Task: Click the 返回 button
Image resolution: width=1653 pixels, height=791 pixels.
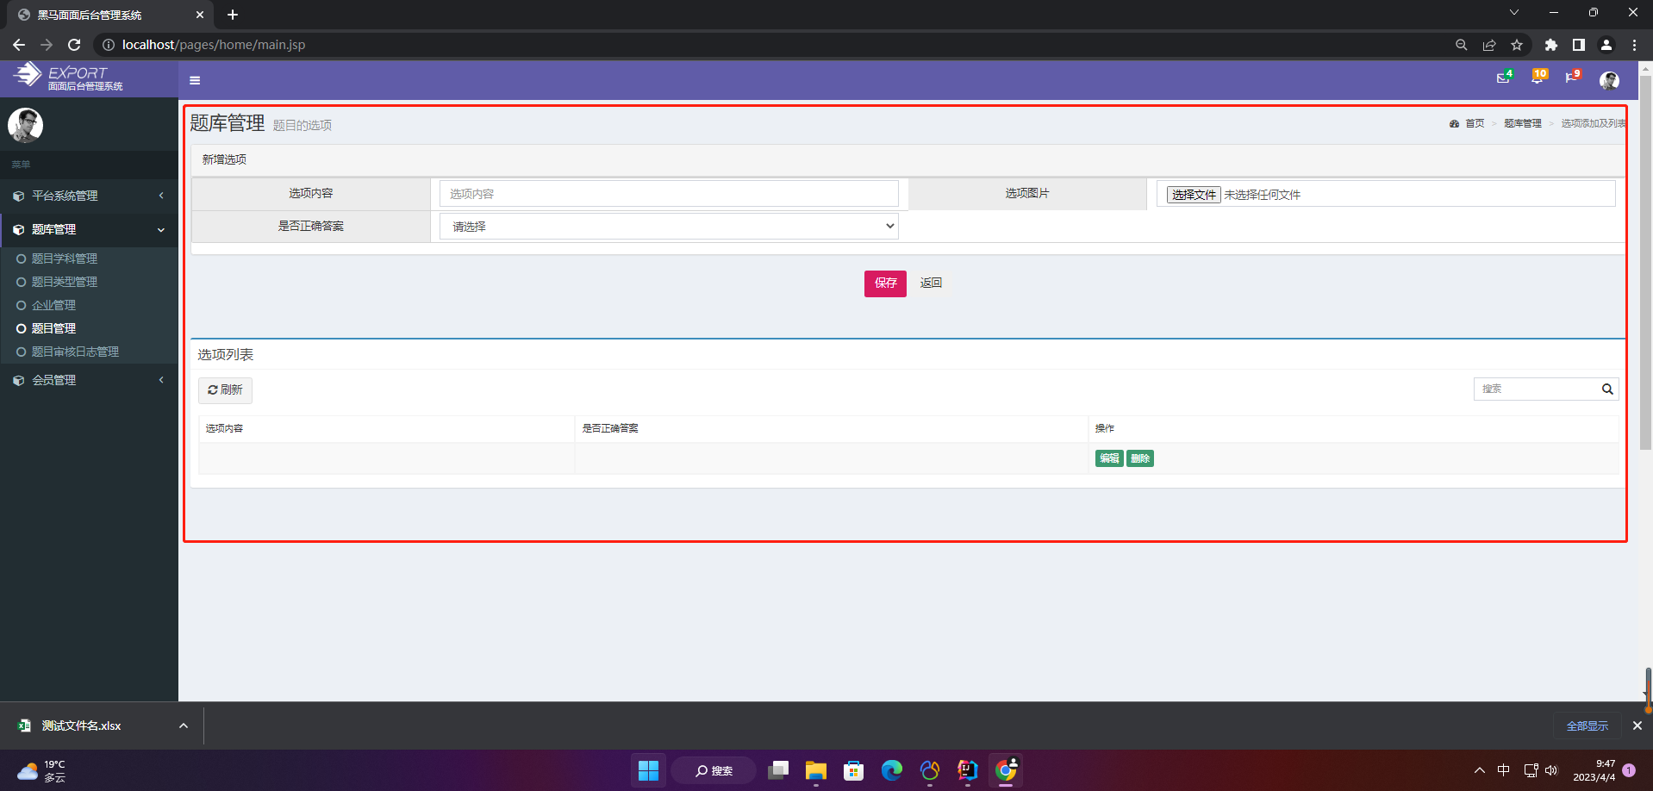Action: click(x=931, y=283)
